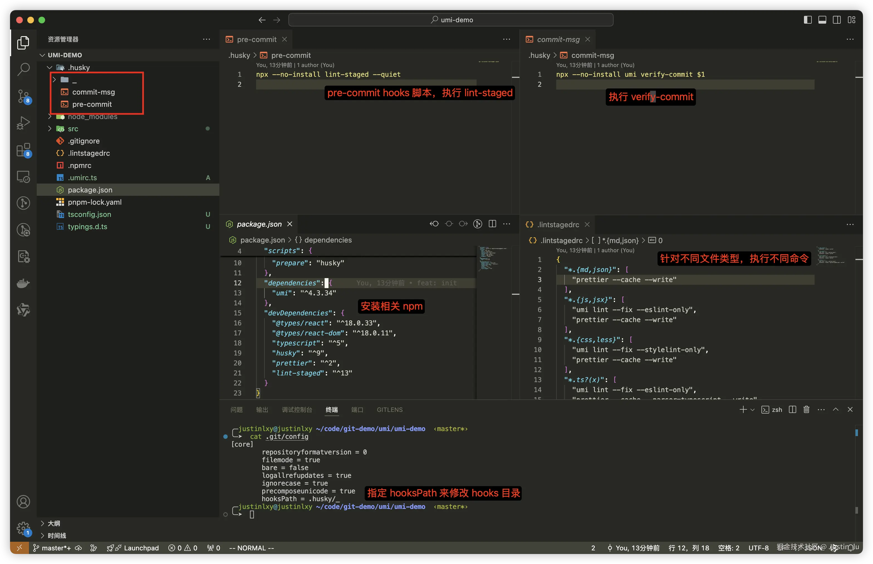Switch to the 输出 panel tab

(262, 409)
